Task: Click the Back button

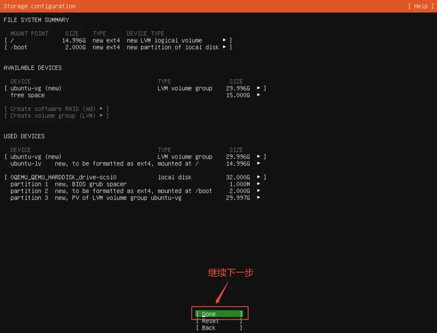Action: click(x=219, y=328)
